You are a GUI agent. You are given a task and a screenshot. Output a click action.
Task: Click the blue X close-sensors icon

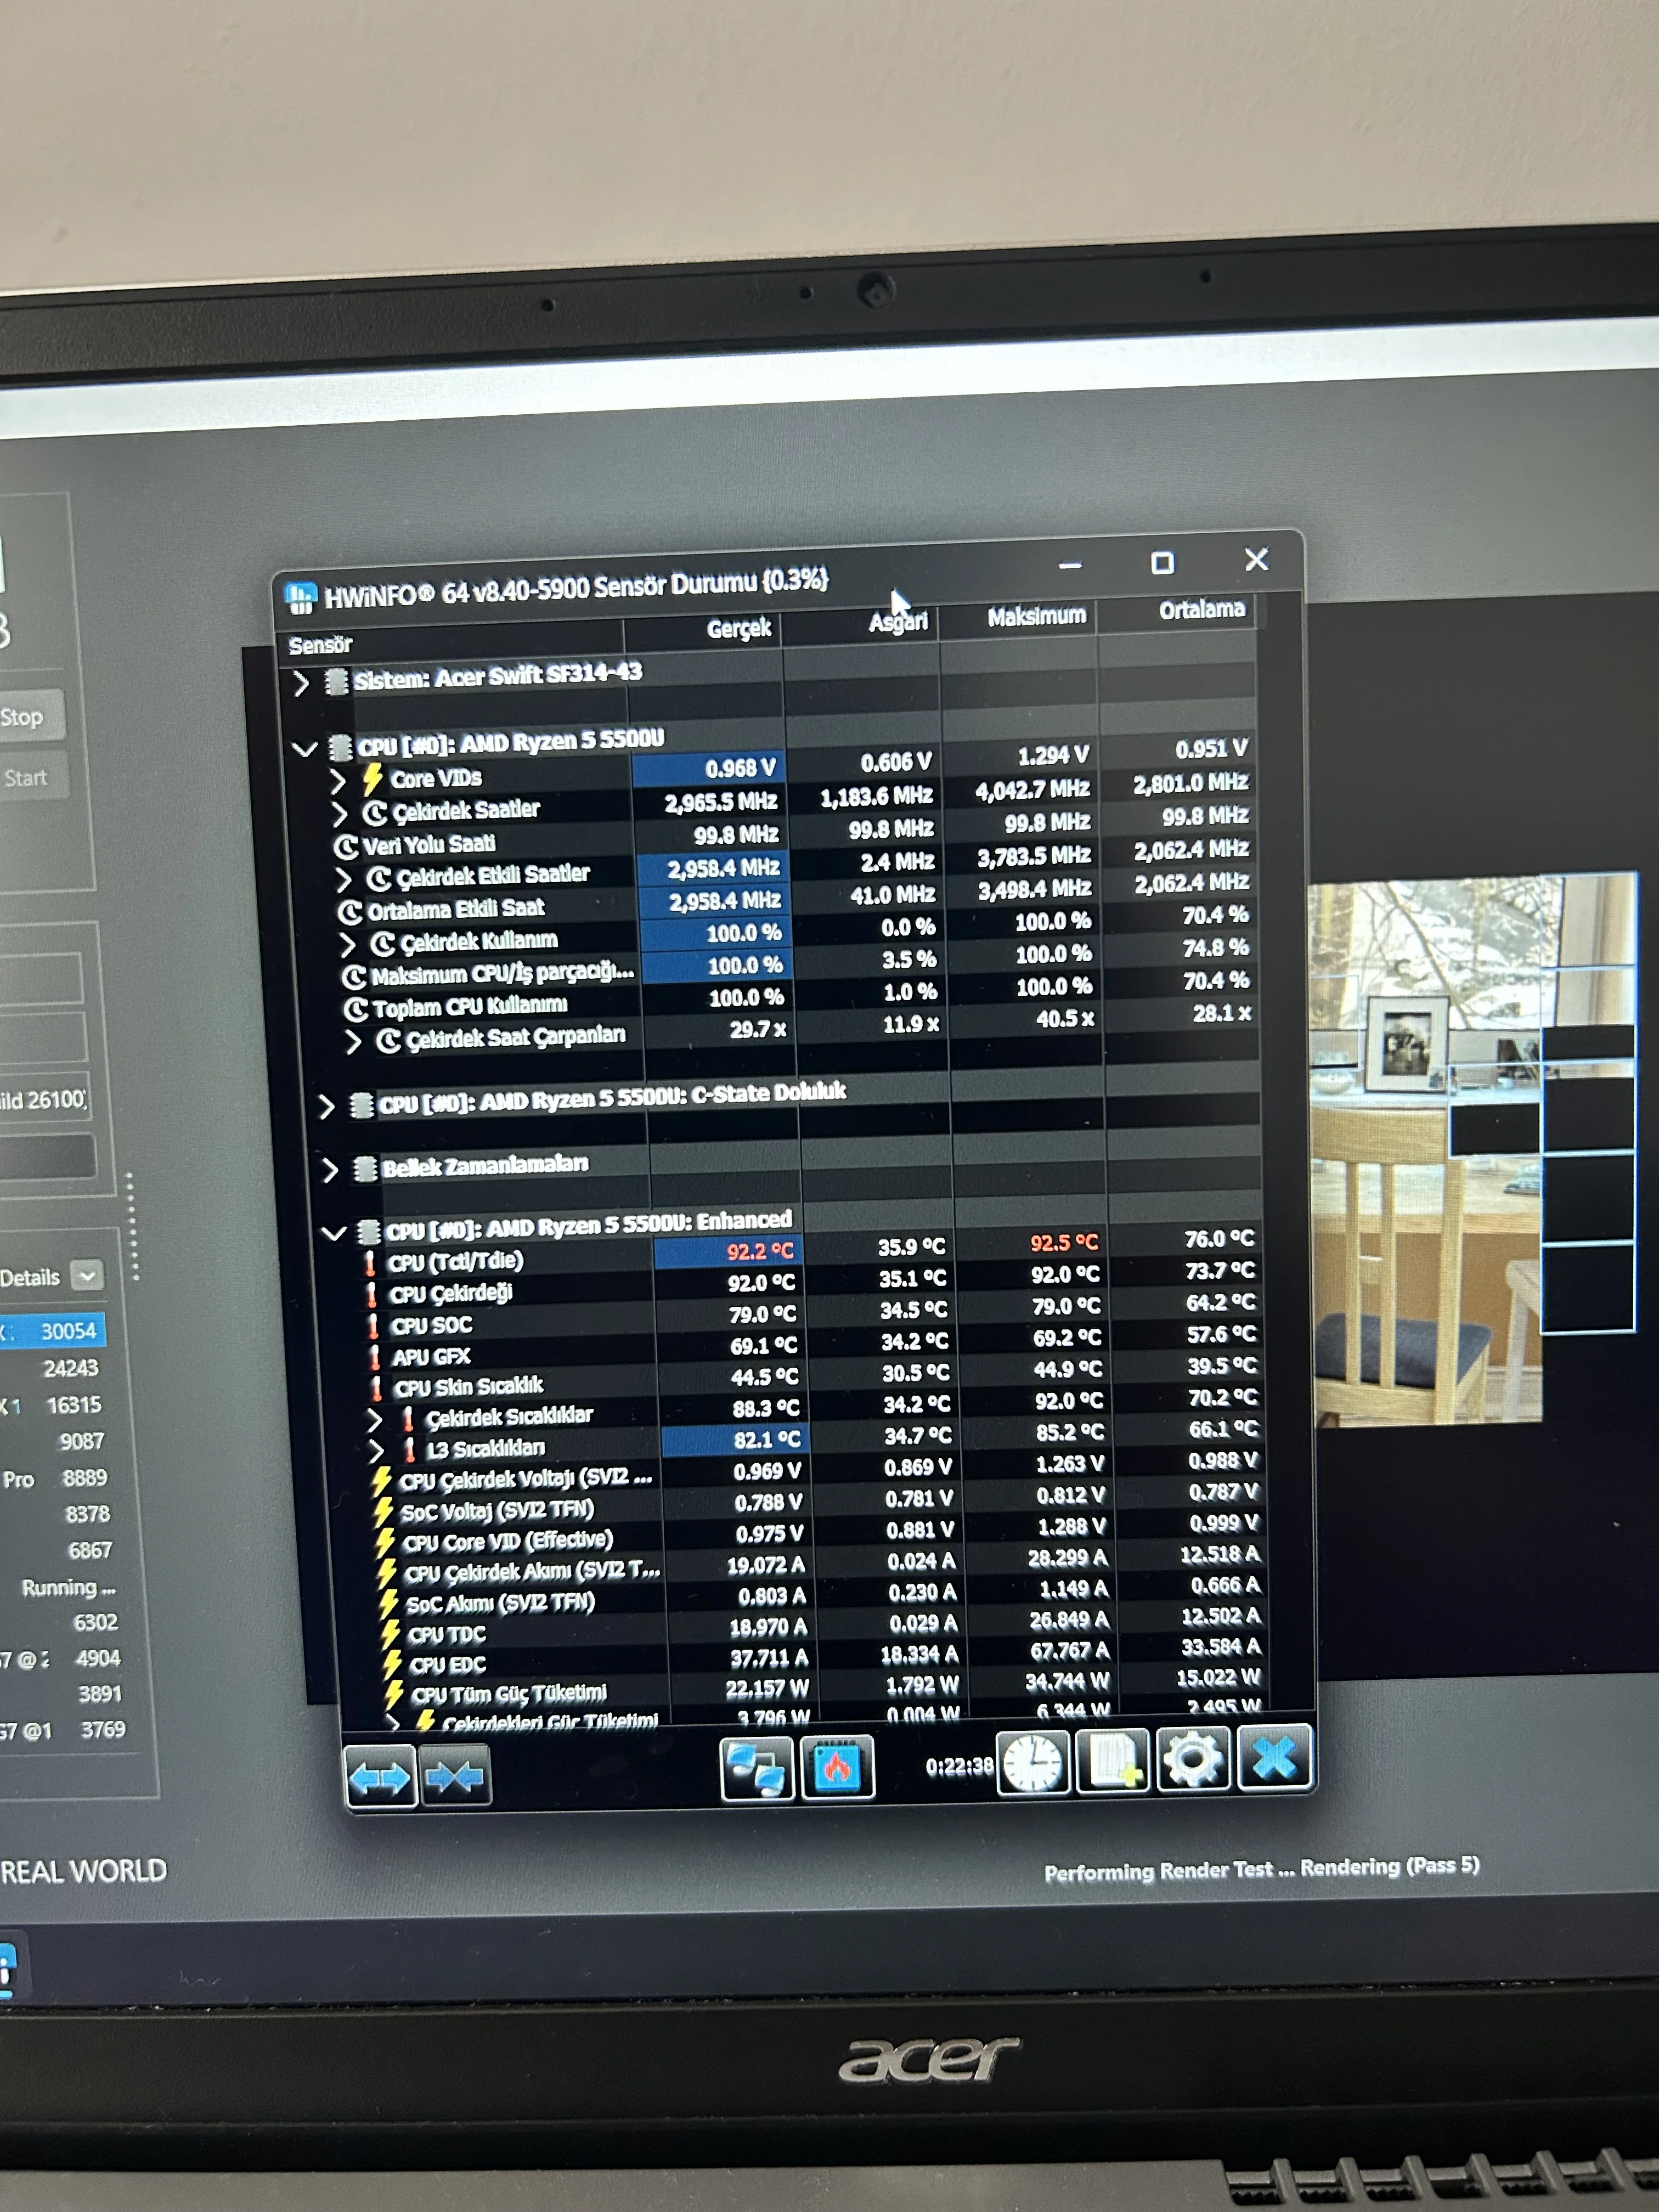[x=1273, y=1758]
